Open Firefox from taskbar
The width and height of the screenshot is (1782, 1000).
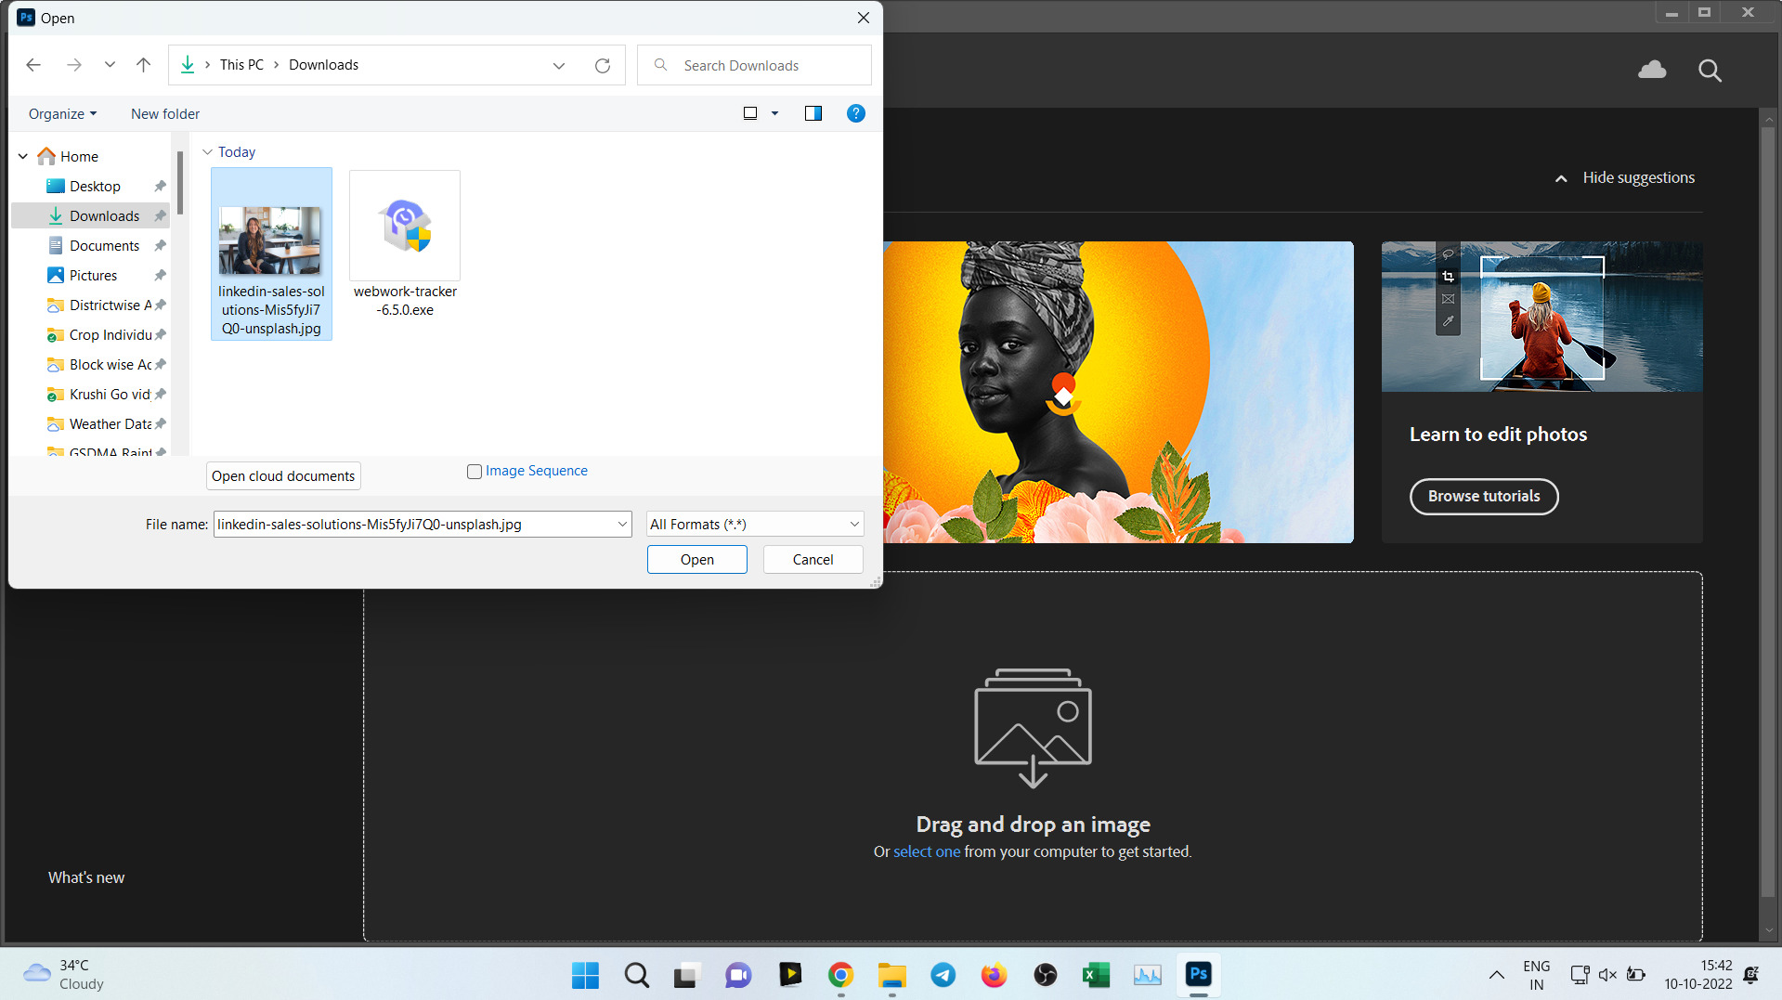[x=994, y=975]
